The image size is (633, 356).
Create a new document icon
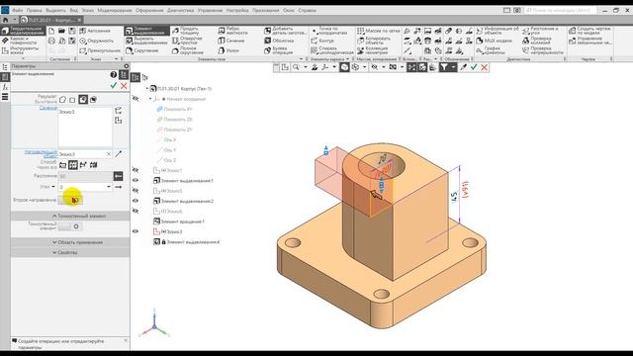(x=51, y=31)
